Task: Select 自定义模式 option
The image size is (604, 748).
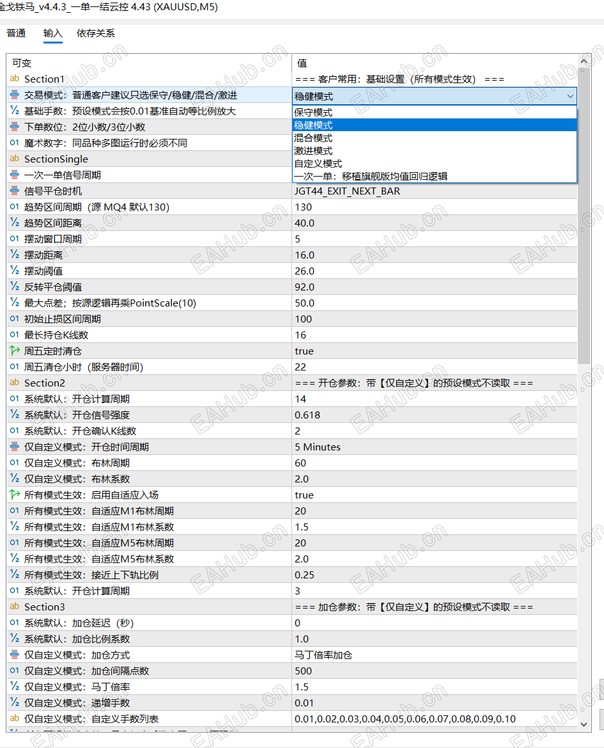Action: pyautogui.click(x=435, y=164)
